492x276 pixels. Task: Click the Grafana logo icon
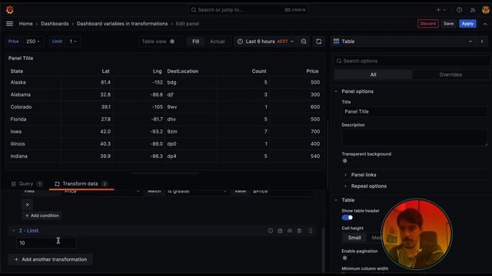[10, 10]
